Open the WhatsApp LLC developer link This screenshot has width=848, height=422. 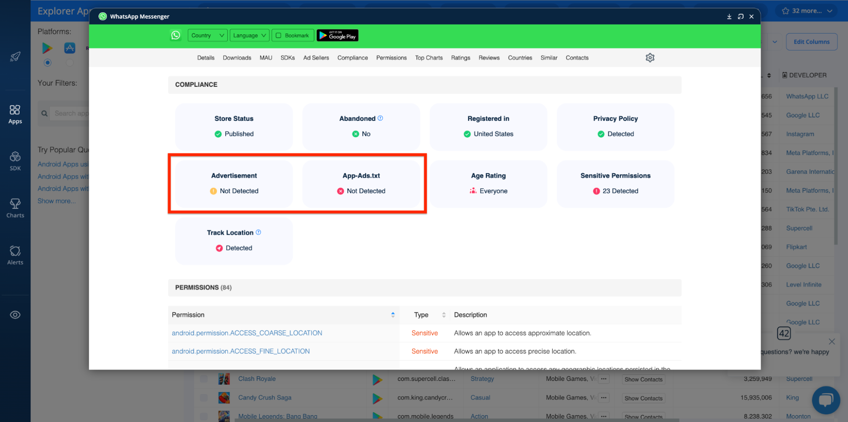tap(807, 96)
